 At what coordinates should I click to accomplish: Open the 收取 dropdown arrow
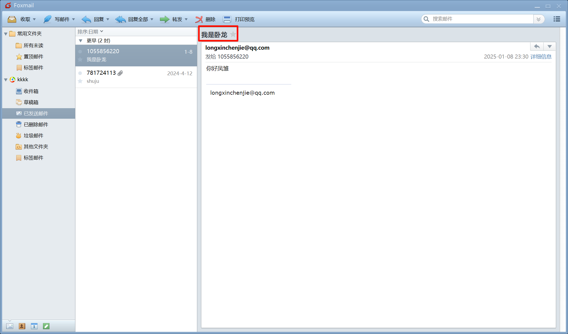(34, 19)
